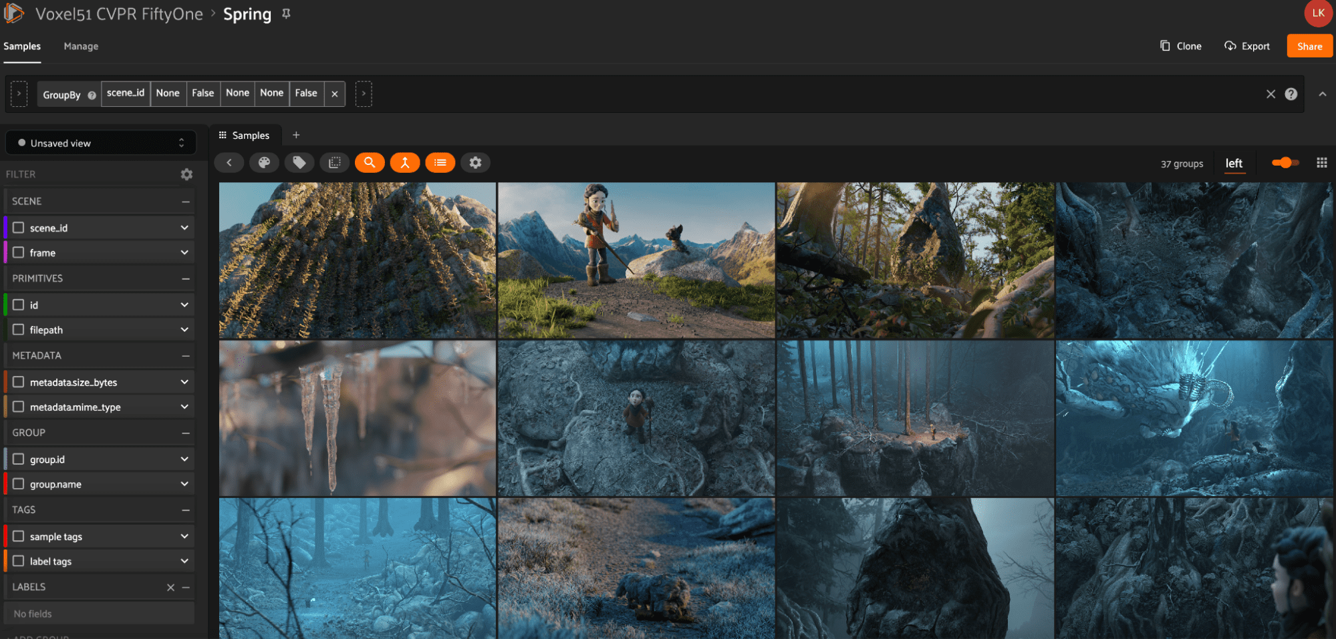Add a stage after GroupBy
Image resolution: width=1336 pixels, height=639 pixels.
click(x=364, y=94)
